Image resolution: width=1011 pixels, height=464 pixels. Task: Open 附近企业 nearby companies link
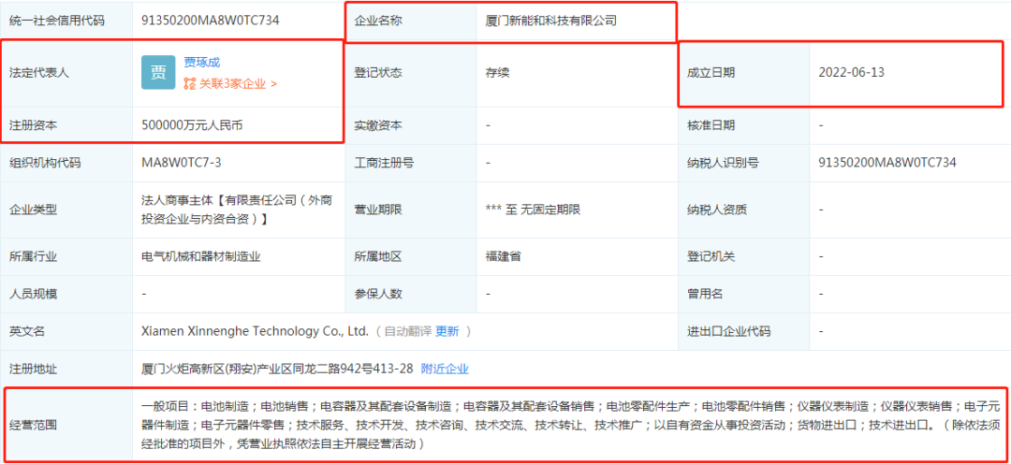coord(445,370)
